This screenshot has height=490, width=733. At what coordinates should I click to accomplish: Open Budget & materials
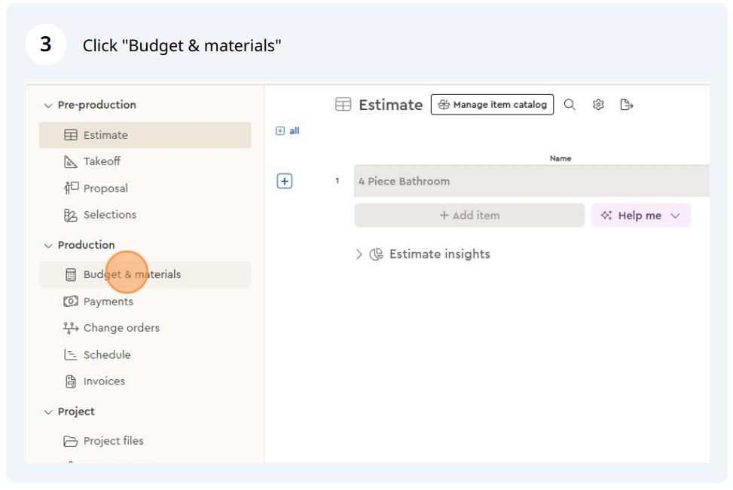point(132,274)
